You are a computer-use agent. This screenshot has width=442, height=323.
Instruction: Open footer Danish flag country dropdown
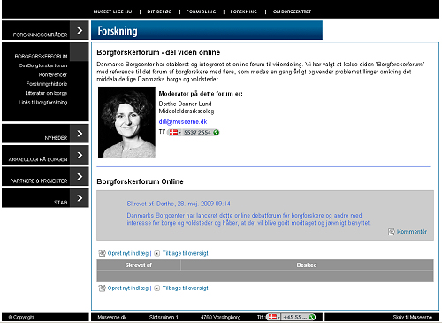click(x=273, y=317)
